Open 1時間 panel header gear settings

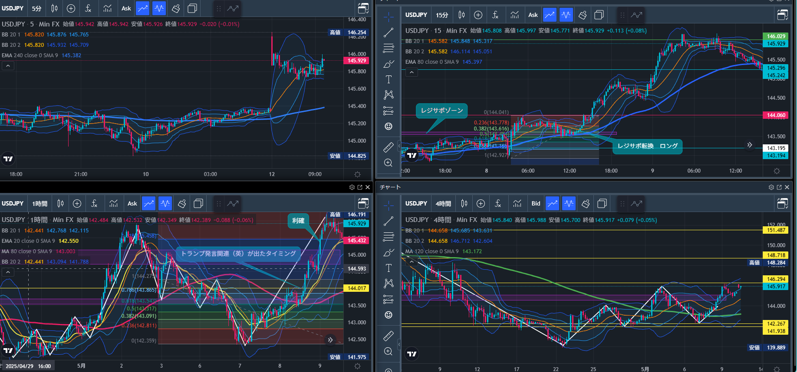pyautogui.click(x=352, y=187)
